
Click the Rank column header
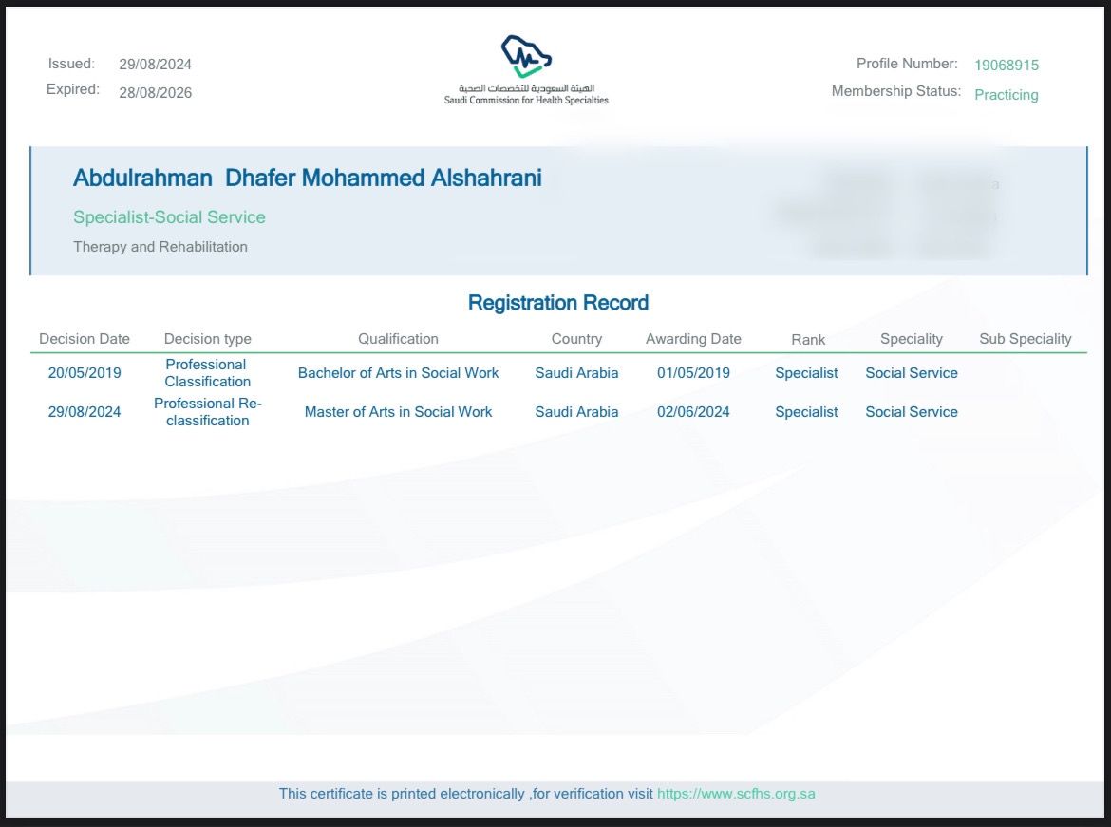(x=808, y=340)
